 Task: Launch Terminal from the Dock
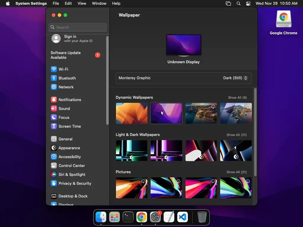click(128, 217)
